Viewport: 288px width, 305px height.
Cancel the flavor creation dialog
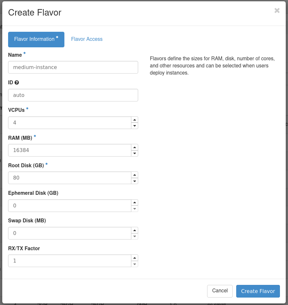(x=220, y=291)
